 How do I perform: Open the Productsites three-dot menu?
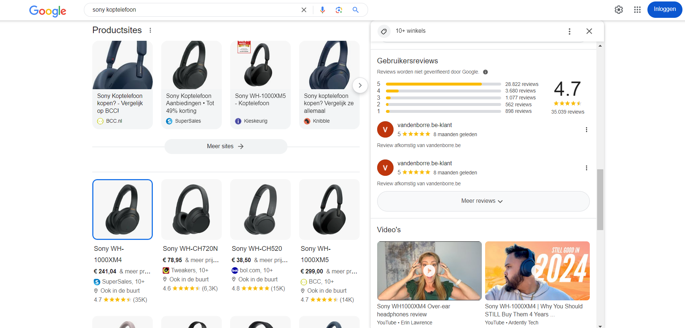(150, 30)
